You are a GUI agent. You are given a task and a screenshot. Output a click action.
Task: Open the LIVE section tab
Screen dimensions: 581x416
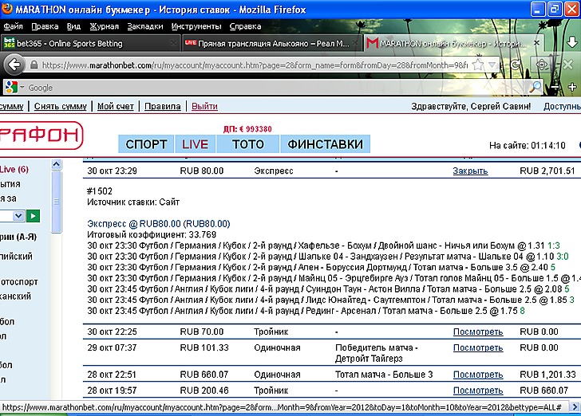pyautogui.click(x=196, y=144)
